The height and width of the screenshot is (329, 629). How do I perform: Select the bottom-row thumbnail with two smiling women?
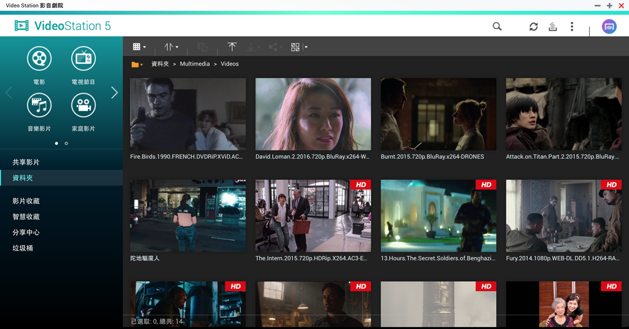click(564, 304)
